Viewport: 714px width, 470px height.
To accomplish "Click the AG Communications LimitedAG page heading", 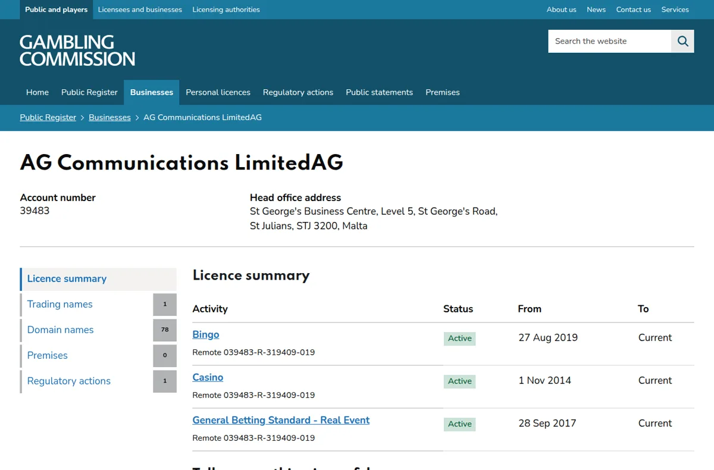I will click(181, 162).
